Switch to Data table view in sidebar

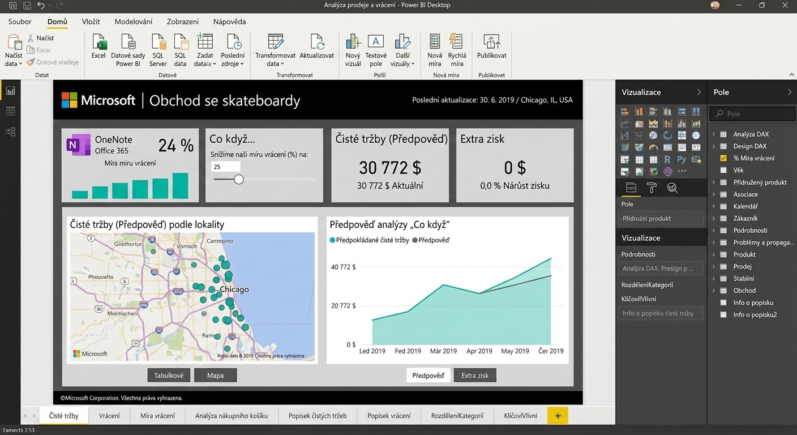[10, 111]
